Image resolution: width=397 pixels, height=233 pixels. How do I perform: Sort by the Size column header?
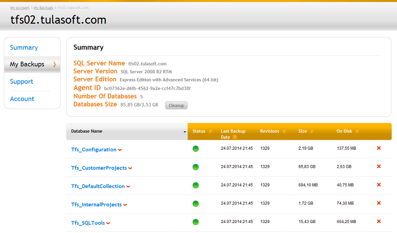pos(302,131)
